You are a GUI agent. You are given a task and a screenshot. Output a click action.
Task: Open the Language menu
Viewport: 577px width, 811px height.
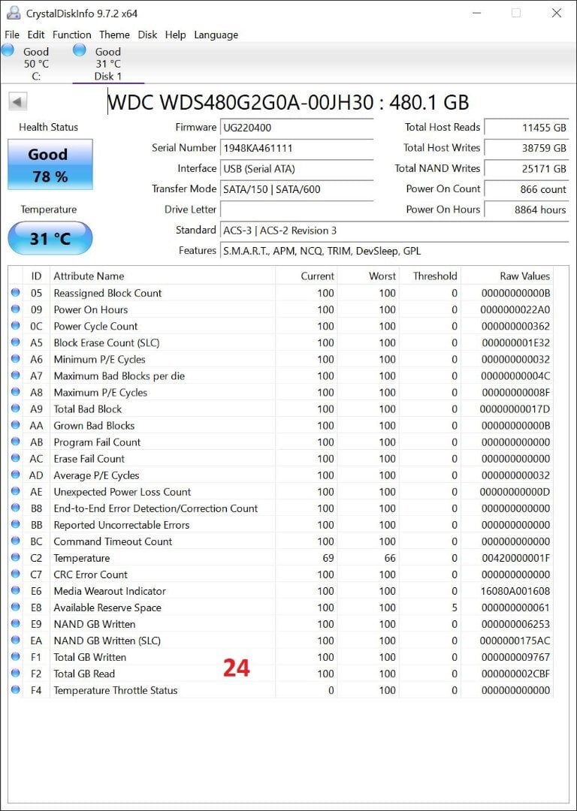216,35
